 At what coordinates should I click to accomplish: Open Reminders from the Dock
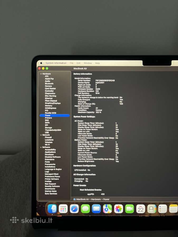[162, 209]
